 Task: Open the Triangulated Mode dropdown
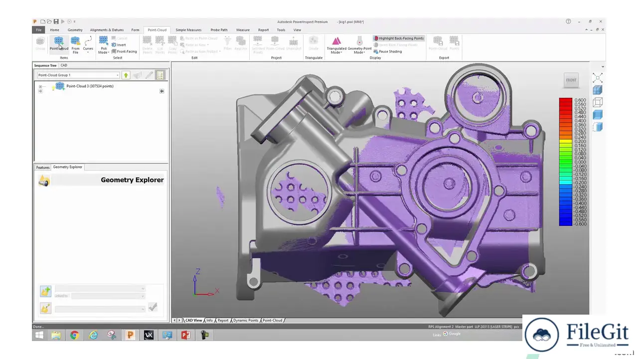pyautogui.click(x=336, y=45)
